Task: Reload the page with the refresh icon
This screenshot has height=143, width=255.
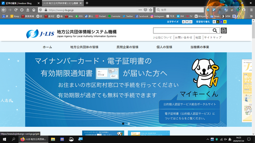Action: point(16,10)
